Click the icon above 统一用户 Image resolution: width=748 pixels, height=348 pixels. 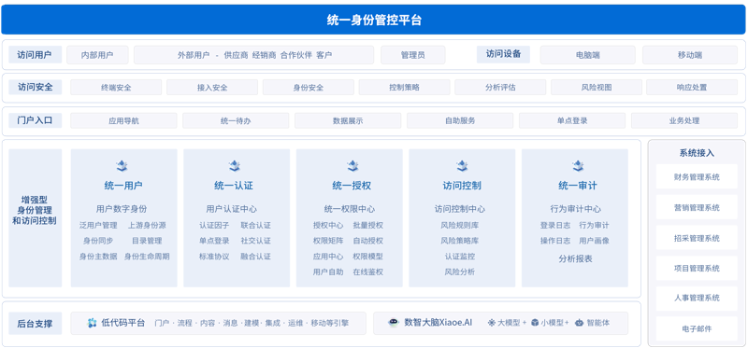[x=122, y=166]
